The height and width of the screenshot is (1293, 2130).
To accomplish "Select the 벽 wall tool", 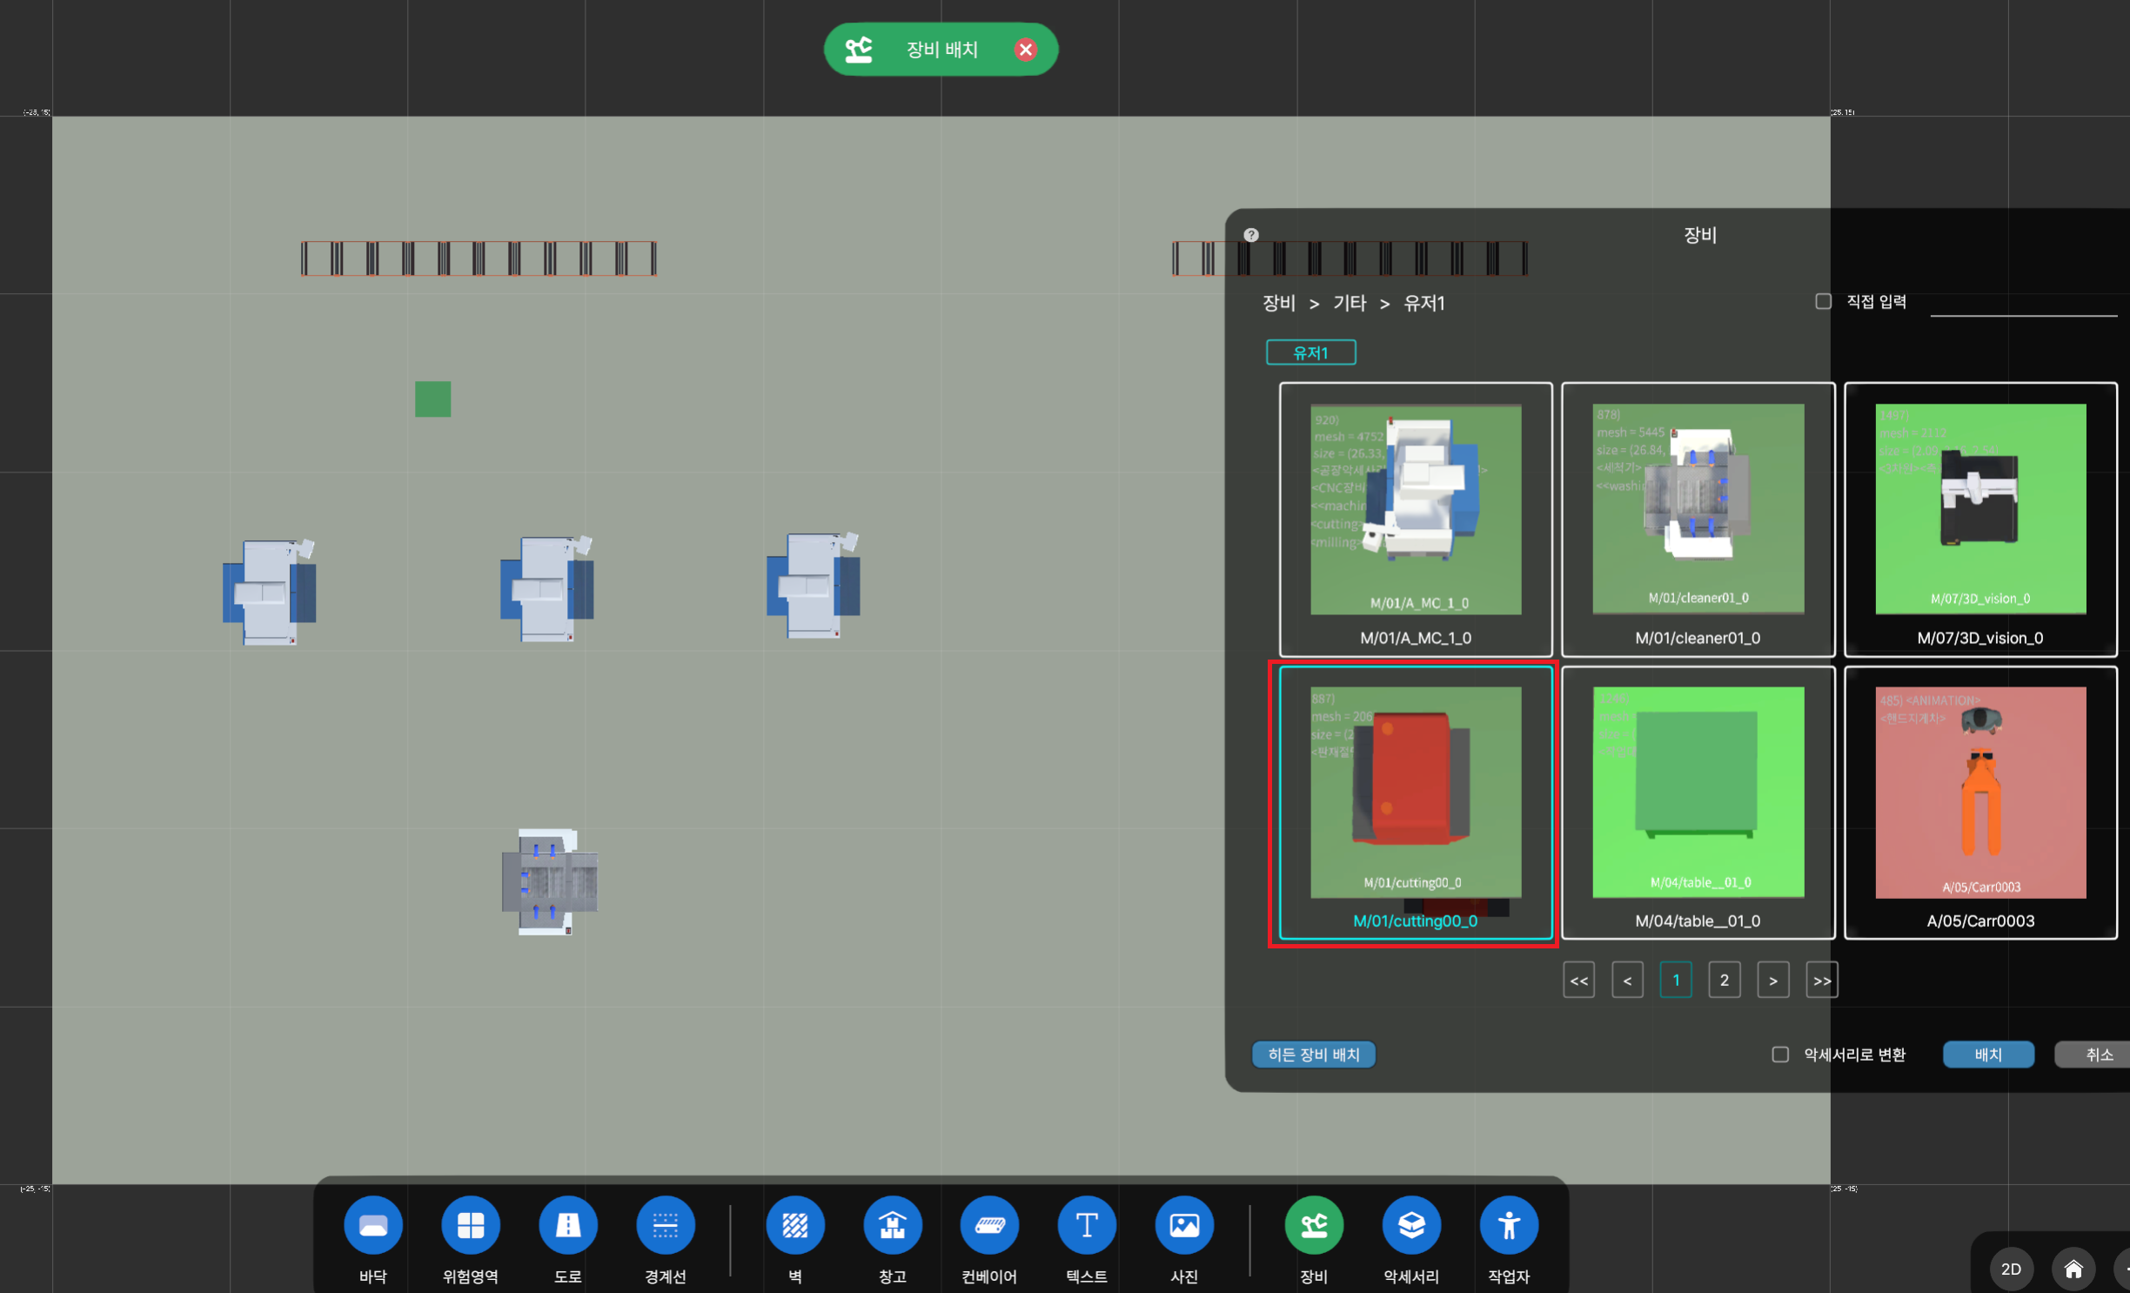I will (x=794, y=1225).
